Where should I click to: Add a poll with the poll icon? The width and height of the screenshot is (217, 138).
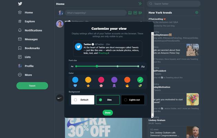(x=140, y=13)
